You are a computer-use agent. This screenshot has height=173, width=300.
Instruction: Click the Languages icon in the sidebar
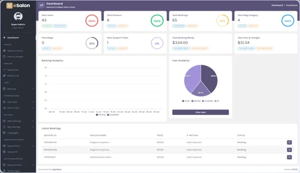point(4,132)
